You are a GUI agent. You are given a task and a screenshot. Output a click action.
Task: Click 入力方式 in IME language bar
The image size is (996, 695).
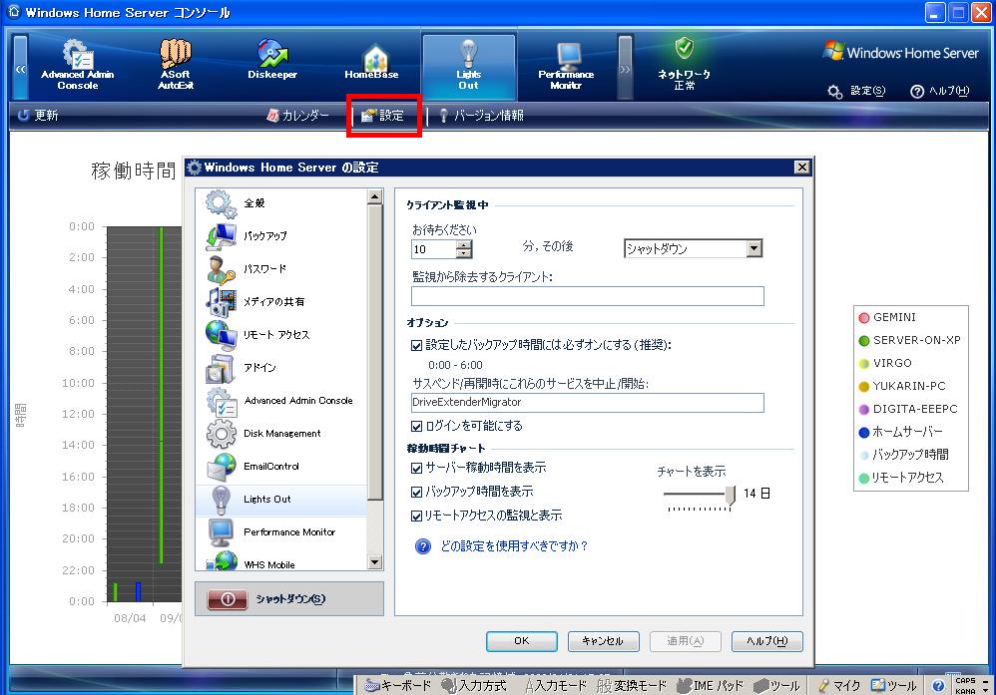(x=474, y=685)
